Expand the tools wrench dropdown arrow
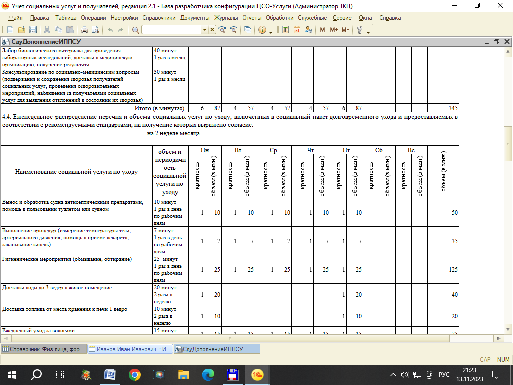The width and height of the screenshot is (513, 385). tap(368, 32)
